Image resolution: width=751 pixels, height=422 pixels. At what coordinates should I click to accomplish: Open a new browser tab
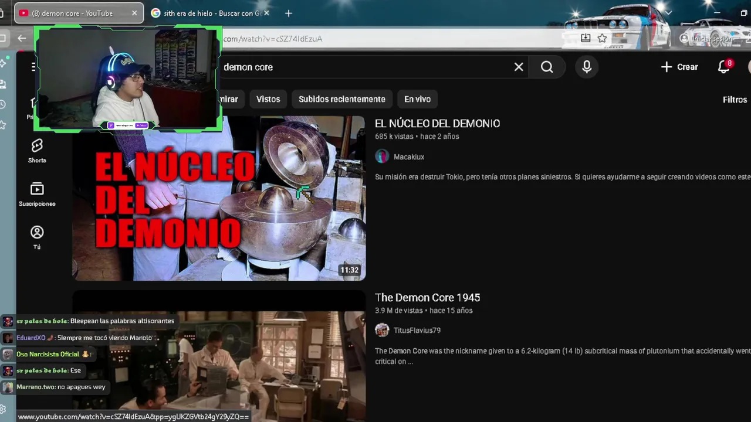pos(288,13)
